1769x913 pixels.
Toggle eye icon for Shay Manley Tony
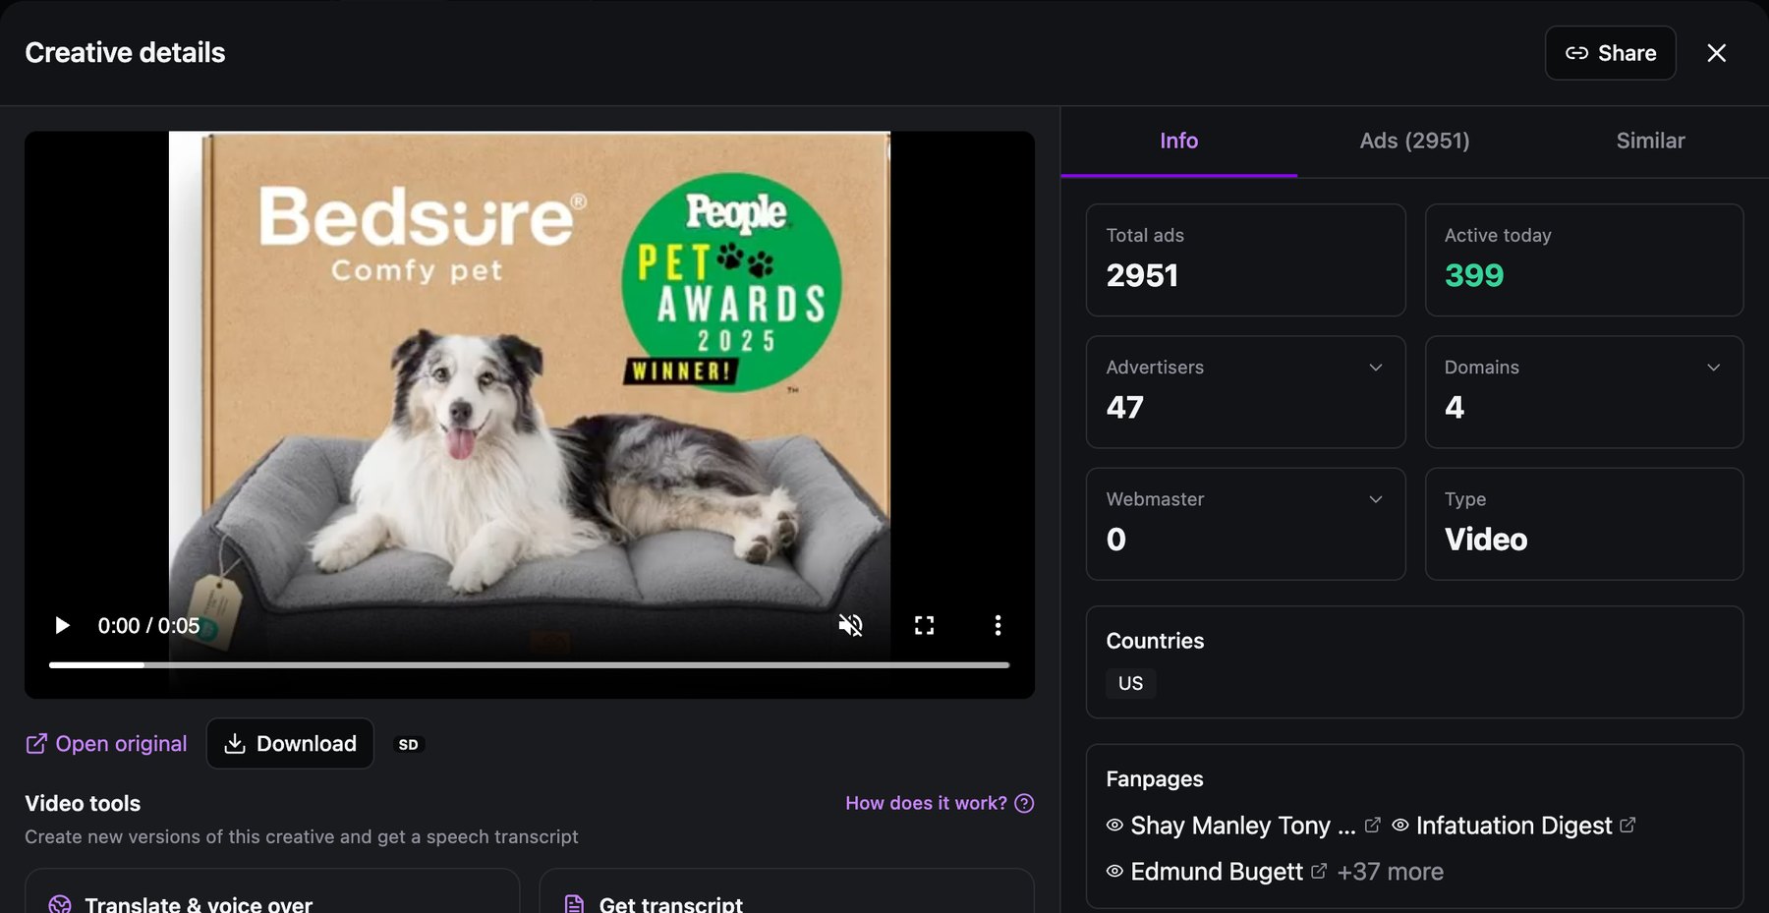tap(1114, 826)
